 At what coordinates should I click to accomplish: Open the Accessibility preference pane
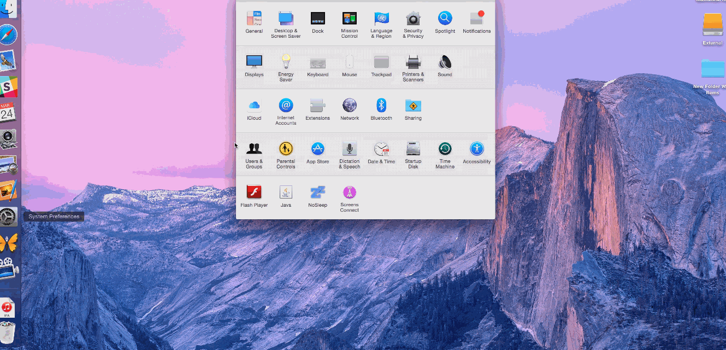click(x=477, y=153)
